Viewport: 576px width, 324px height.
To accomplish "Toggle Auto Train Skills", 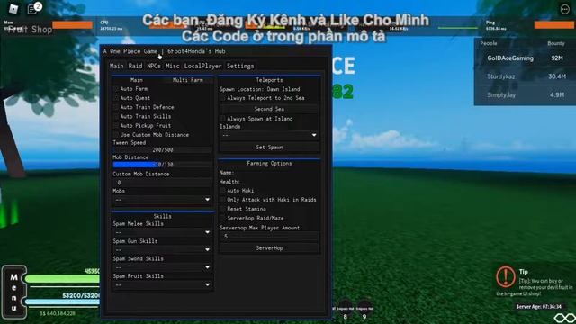I will tap(116, 116).
